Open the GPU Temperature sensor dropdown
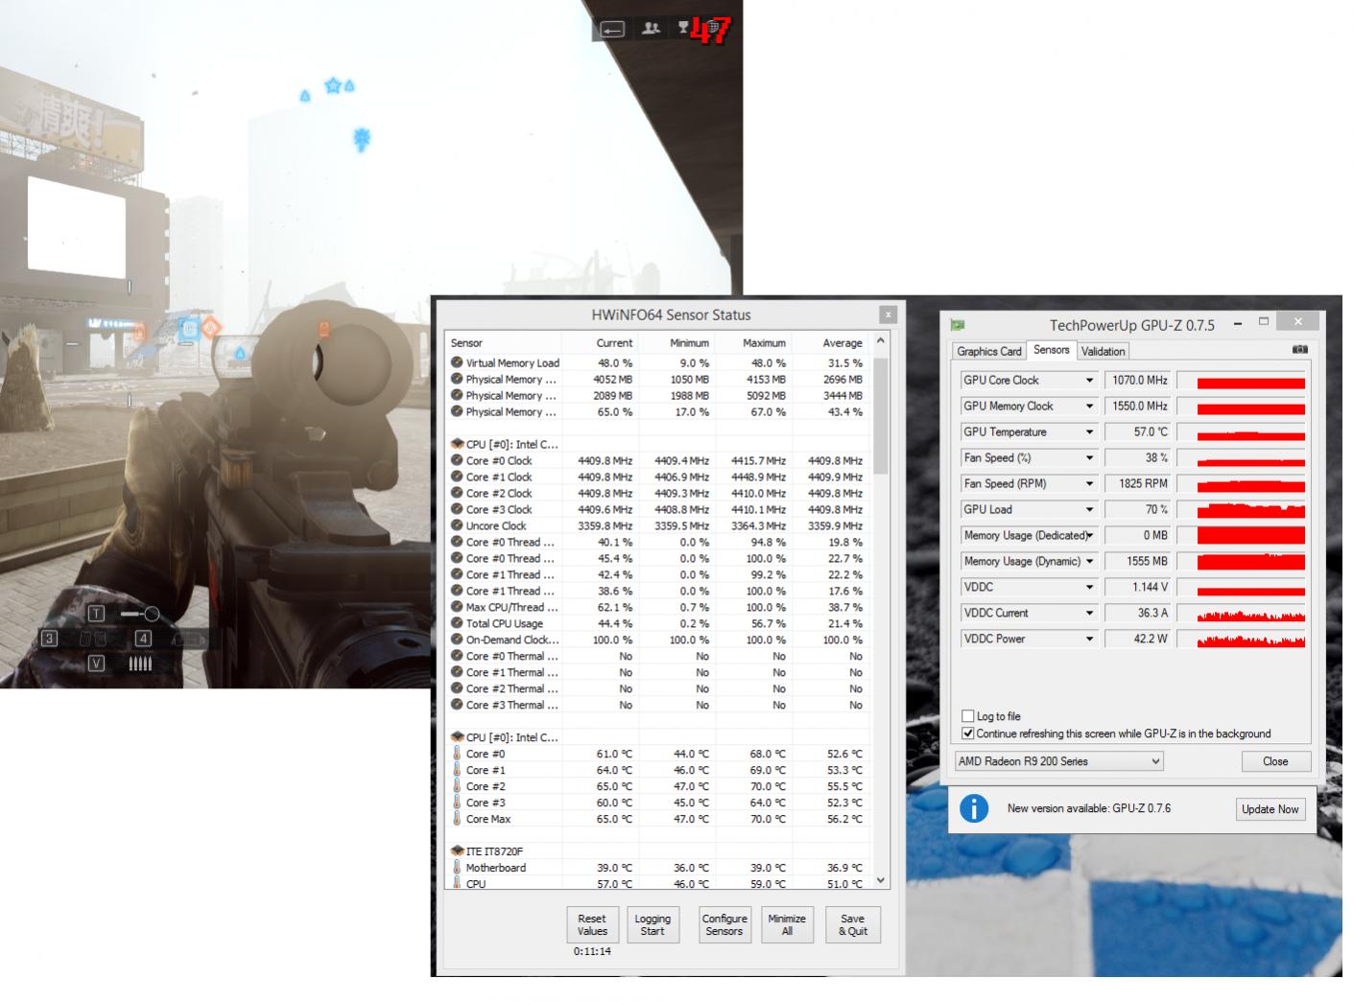The height and width of the screenshot is (1001, 1353). pos(1089,432)
